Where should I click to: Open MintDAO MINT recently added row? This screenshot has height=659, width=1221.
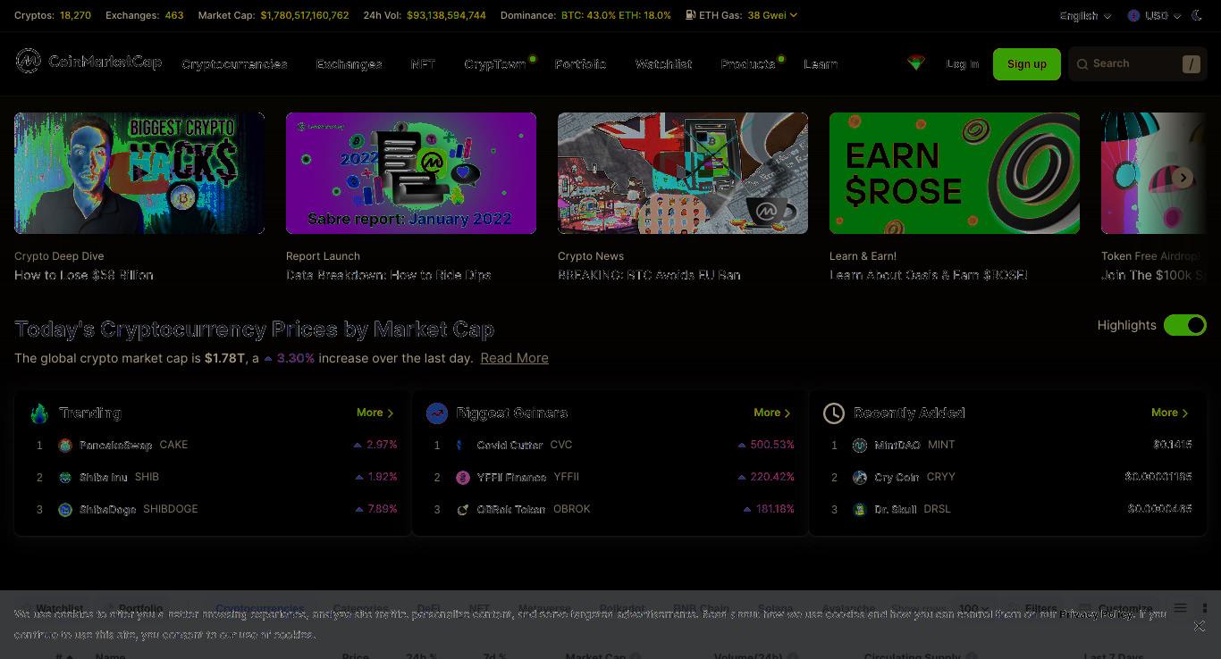pos(1008,445)
